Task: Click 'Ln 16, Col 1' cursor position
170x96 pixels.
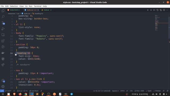Action: (x=102, y=91)
